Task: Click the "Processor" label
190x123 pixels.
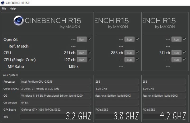Action: click(x=9, y=82)
